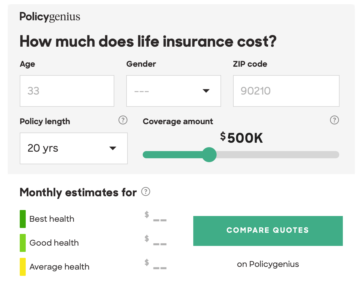This screenshot has height=289, width=362.
Task: Select the 'Best health' label
Action: point(52,219)
